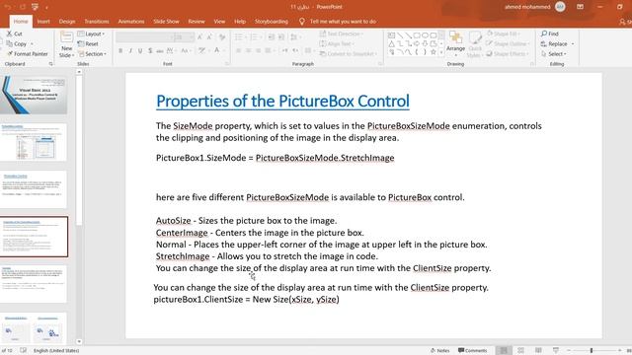The image size is (632, 355).
Task: Open the Change Case dropdown
Action: 186,50
